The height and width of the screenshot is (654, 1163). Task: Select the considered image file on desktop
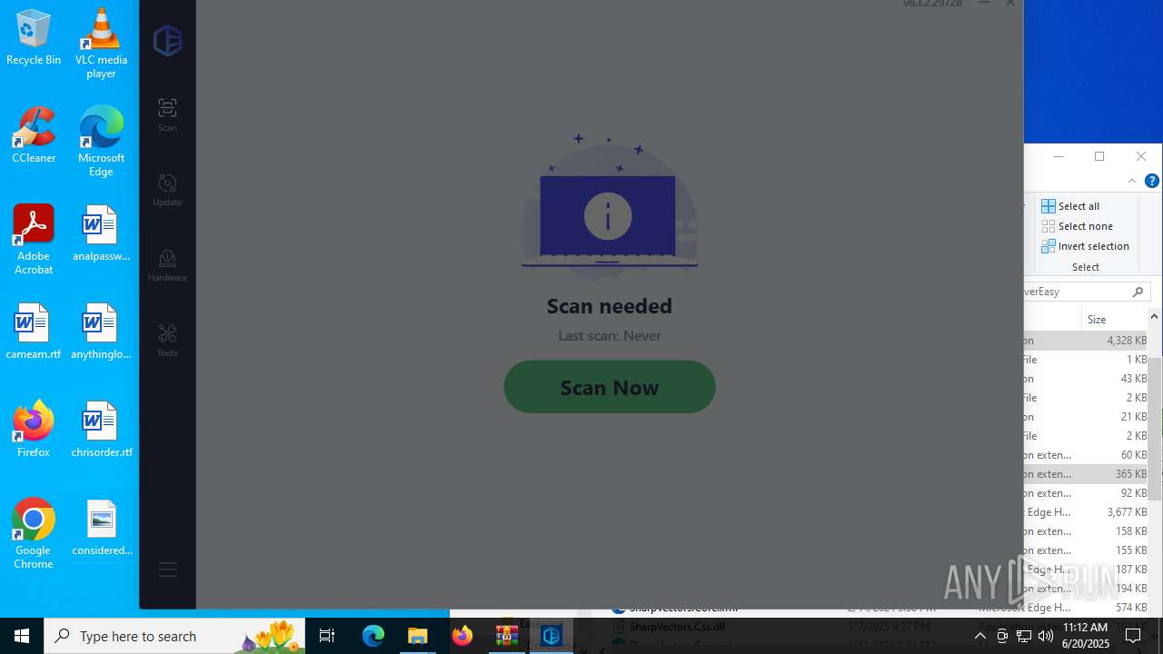[101, 528]
